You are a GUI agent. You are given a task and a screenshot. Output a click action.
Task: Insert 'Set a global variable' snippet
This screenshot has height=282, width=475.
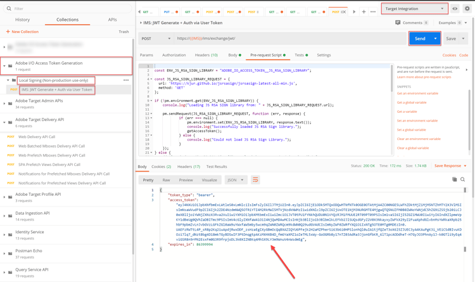[412, 130]
